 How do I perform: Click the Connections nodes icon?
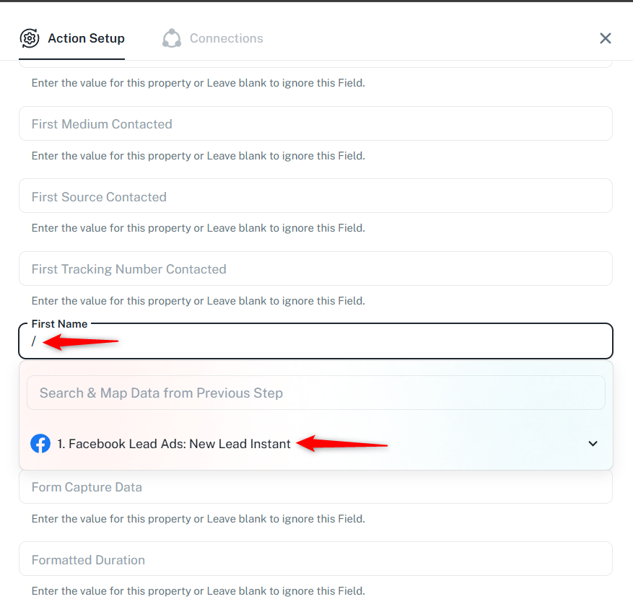pos(172,38)
